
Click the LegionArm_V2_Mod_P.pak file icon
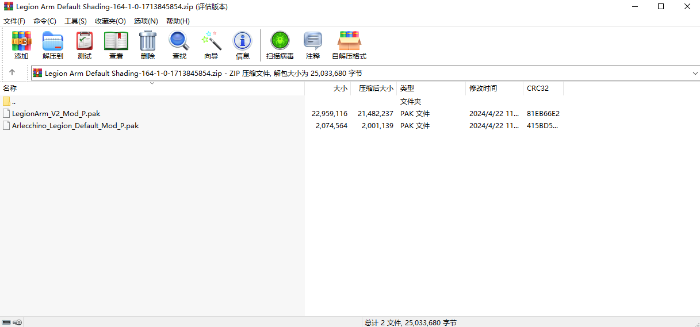6,113
